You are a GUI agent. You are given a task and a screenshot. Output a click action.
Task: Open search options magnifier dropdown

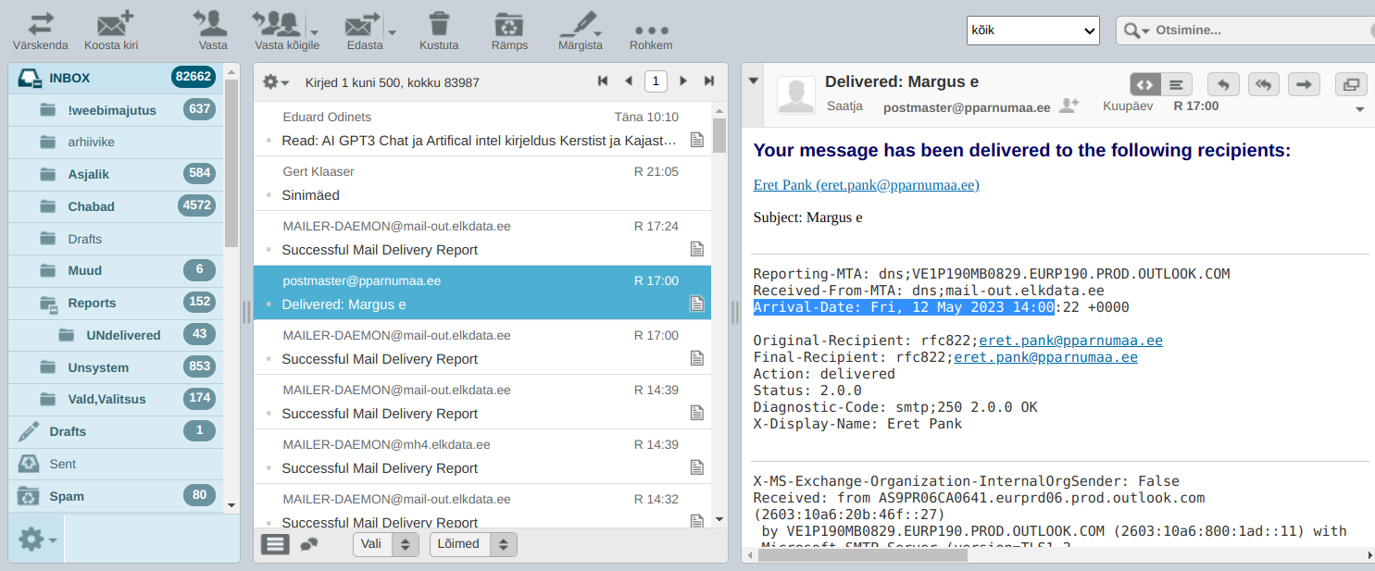pos(1136,31)
